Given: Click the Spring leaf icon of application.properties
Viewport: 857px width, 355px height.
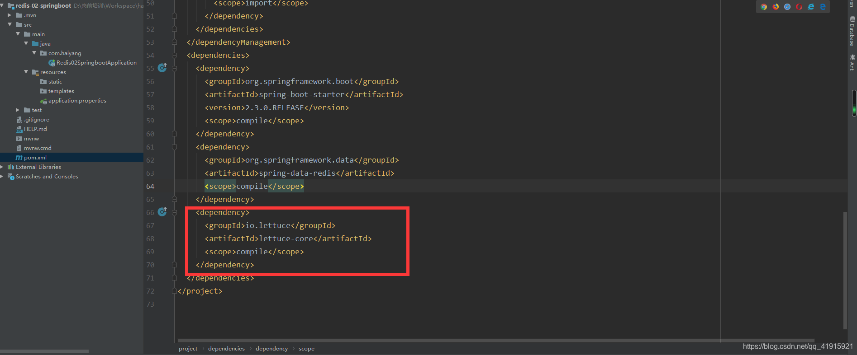Looking at the screenshot, I should pos(43,101).
